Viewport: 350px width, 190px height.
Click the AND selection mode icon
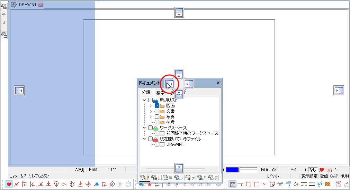(x=339, y=184)
